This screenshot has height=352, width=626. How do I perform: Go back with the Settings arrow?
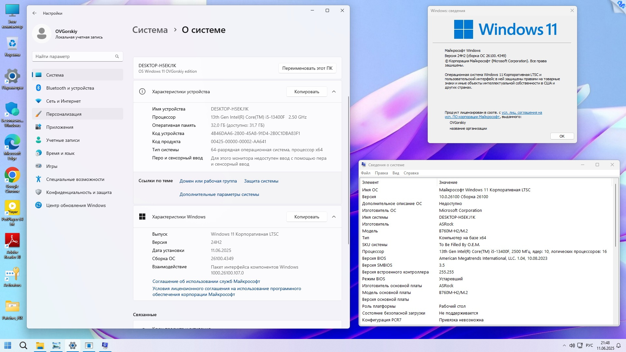[35, 13]
